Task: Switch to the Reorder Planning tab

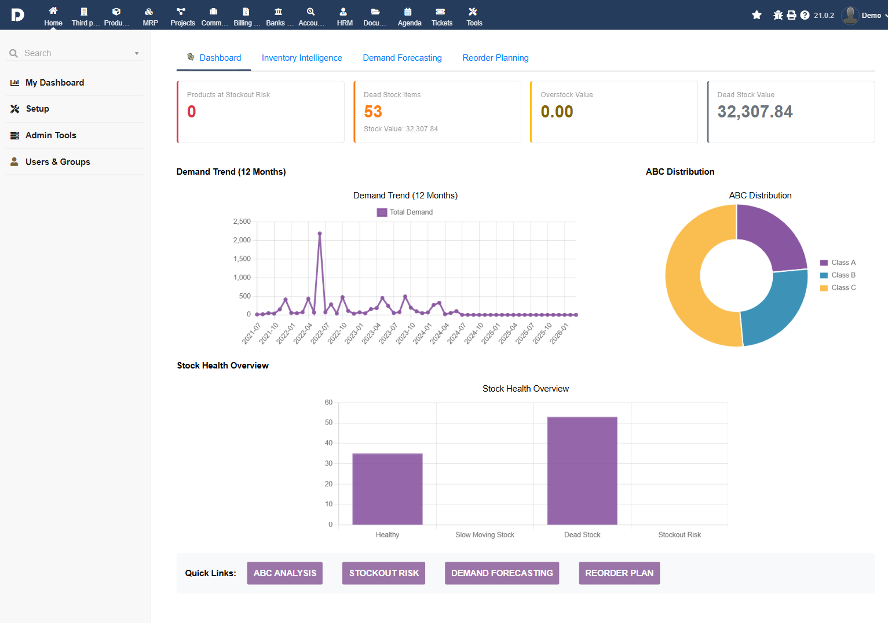Action: click(495, 58)
